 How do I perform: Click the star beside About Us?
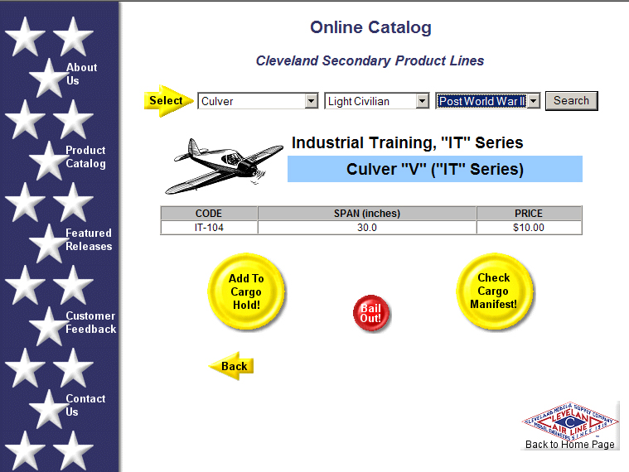pyautogui.click(x=47, y=78)
